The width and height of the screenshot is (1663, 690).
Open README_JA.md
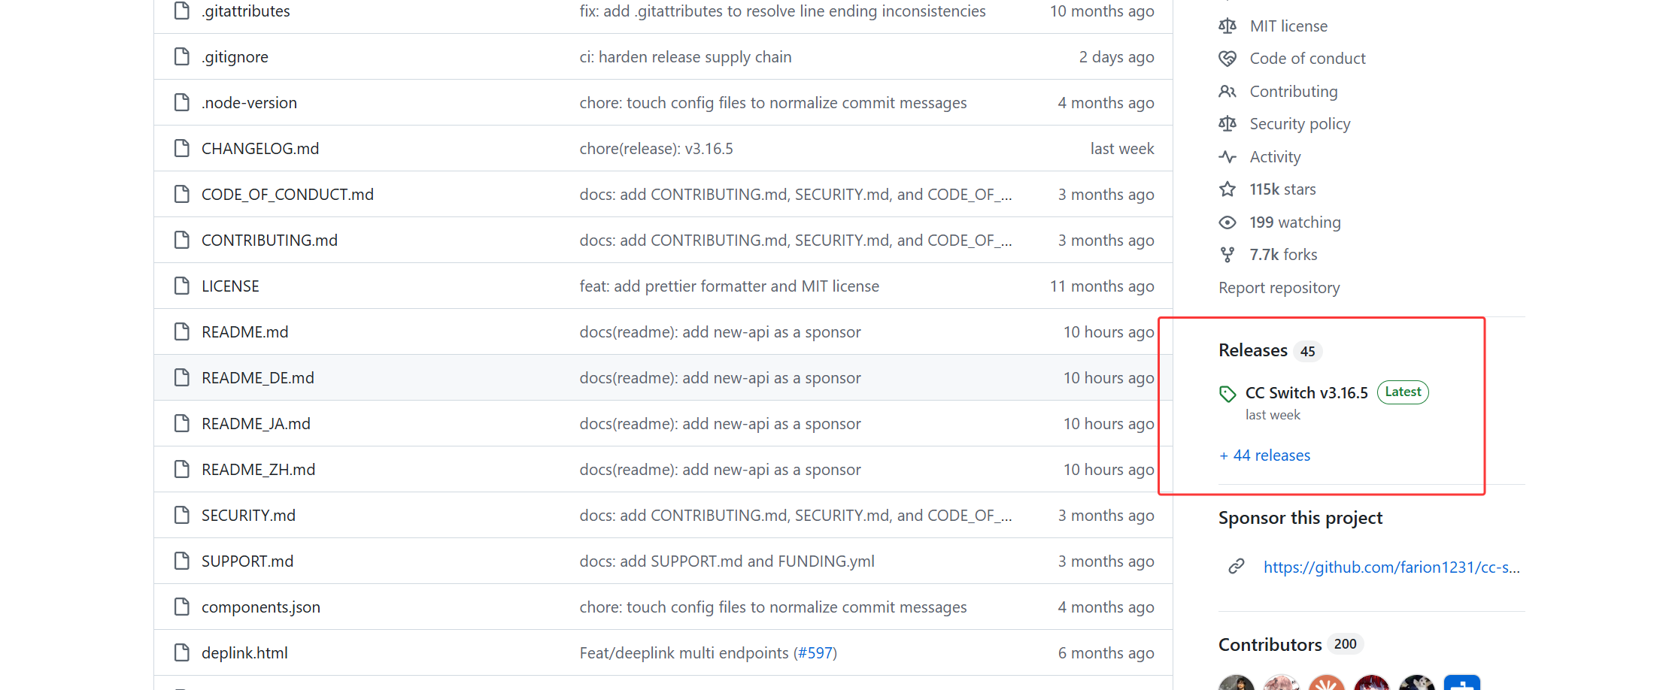tap(256, 423)
